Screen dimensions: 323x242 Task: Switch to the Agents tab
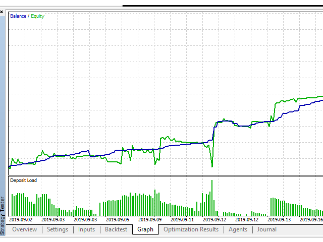tap(238, 229)
